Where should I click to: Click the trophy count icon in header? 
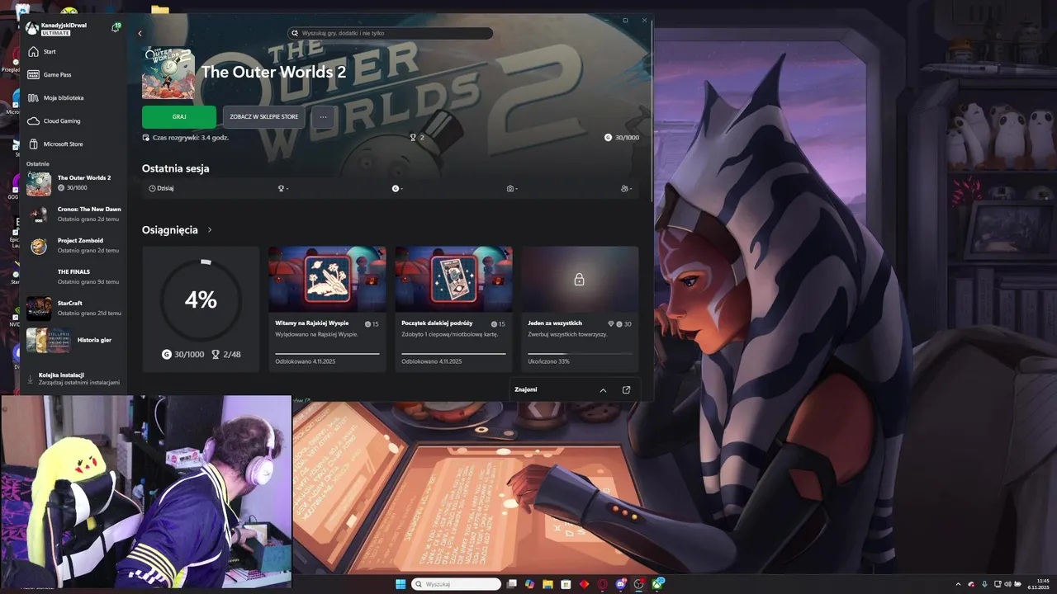pyautogui.click(x=414, y=138)
